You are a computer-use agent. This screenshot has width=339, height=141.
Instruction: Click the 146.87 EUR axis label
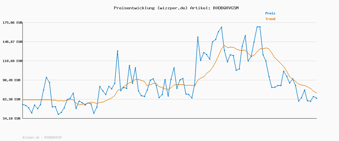[x=12, y=42]
